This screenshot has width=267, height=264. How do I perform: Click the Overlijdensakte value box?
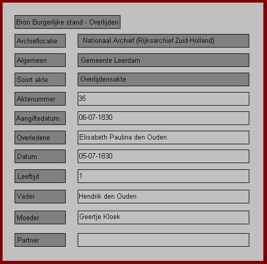coord(163,79)
